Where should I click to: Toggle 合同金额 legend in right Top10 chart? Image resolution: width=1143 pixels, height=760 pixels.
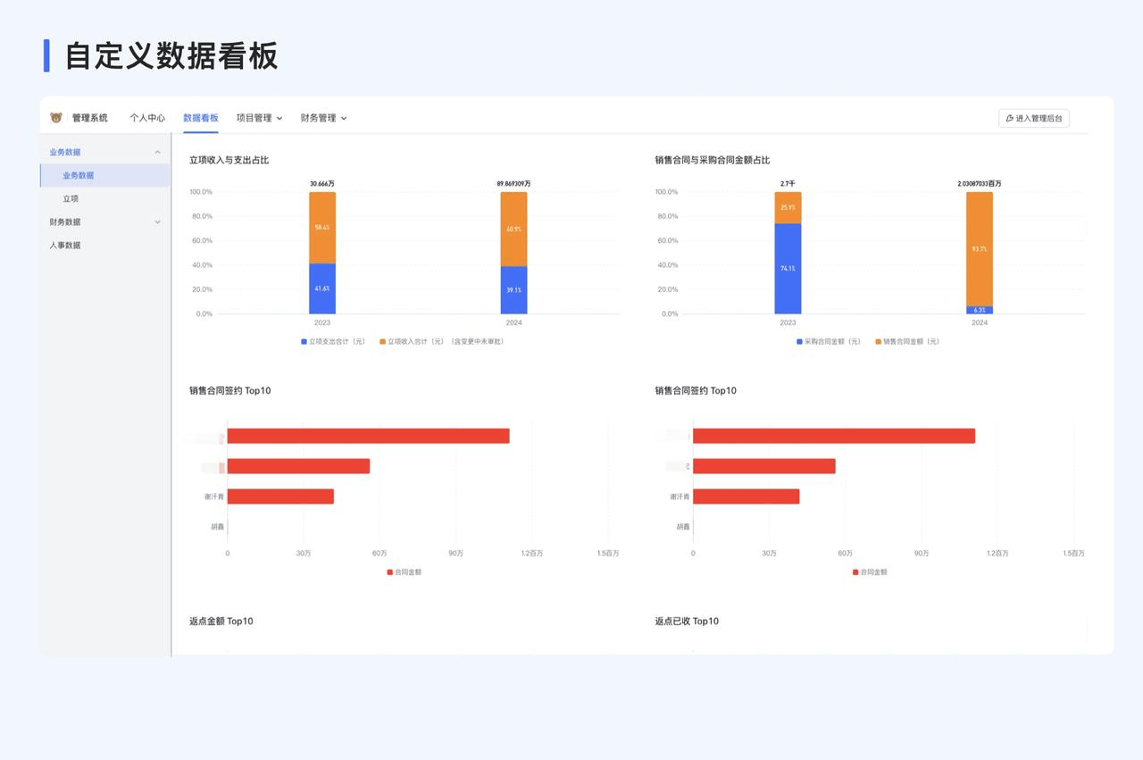point(870,572)
